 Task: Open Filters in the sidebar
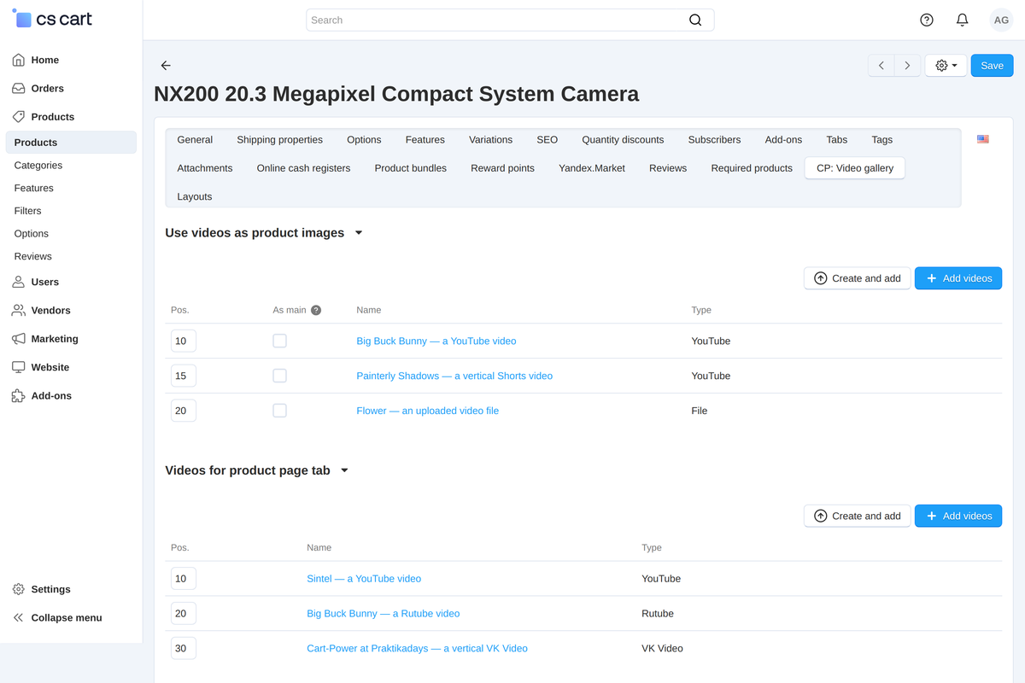coord(28,211)
